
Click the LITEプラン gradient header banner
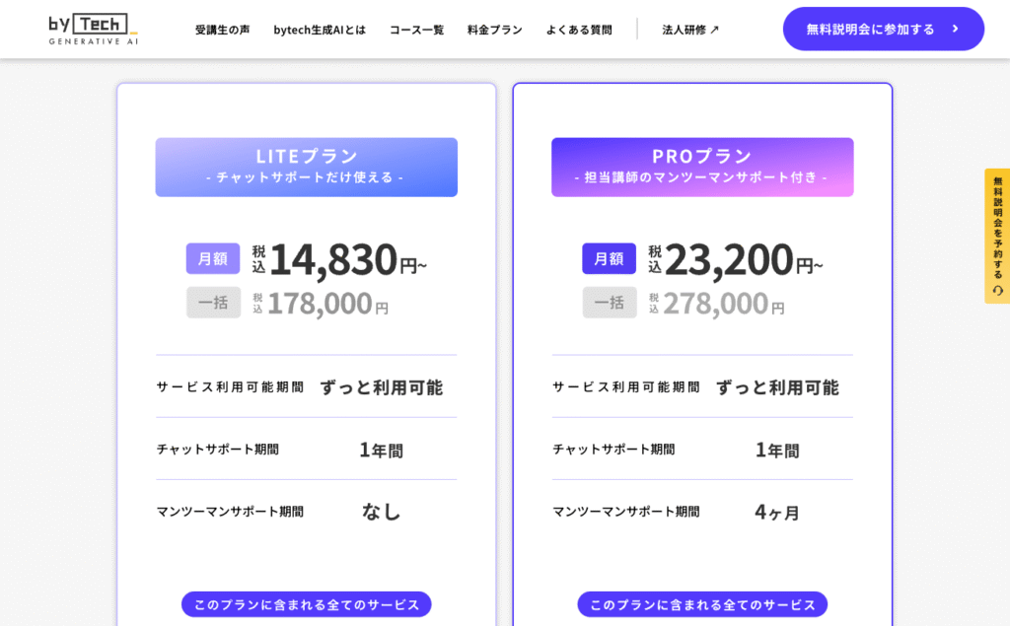(307, 167)
